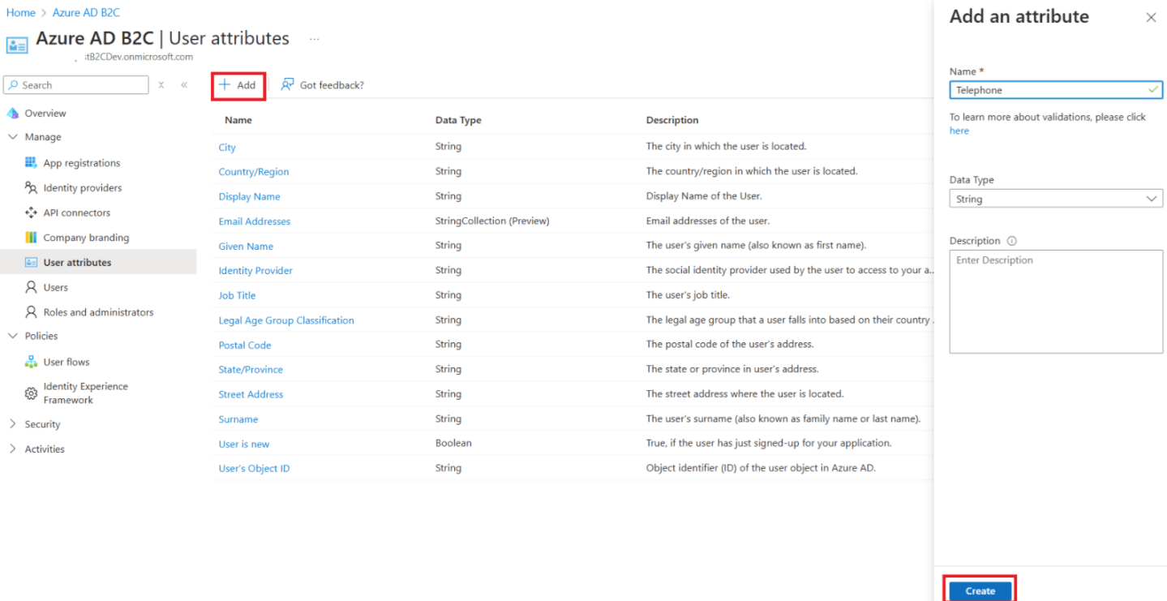Click the Create button in the panel
1167x601 pixels.
[x=978, y=590]
